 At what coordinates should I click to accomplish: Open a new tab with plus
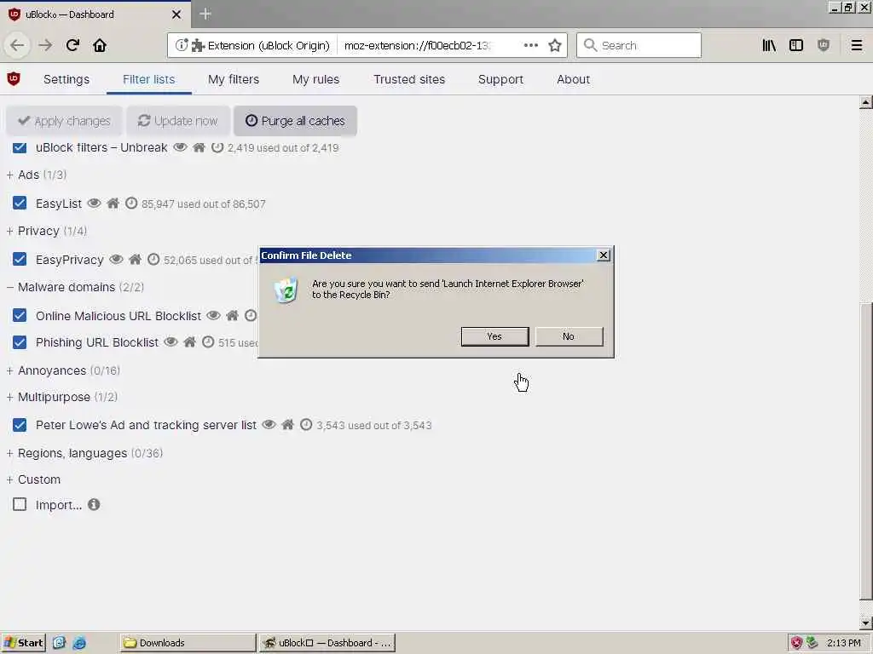pos(205,14)
